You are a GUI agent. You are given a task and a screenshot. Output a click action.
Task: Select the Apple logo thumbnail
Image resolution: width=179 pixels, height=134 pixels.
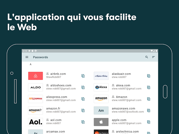[101, 122]
